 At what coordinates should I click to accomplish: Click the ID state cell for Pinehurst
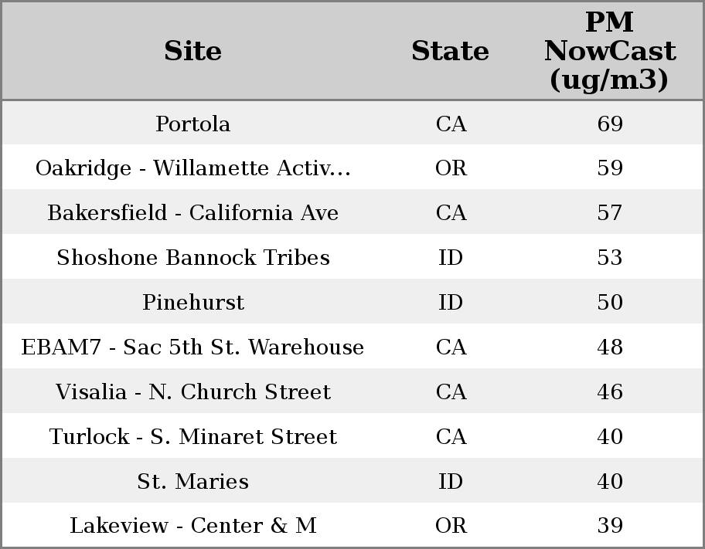tap(451, 303)
